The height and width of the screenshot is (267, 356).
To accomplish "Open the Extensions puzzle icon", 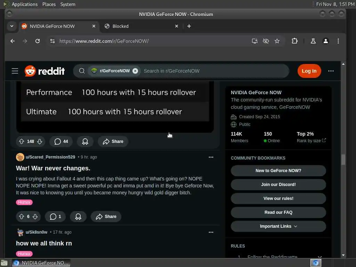I will click(294, 41).
